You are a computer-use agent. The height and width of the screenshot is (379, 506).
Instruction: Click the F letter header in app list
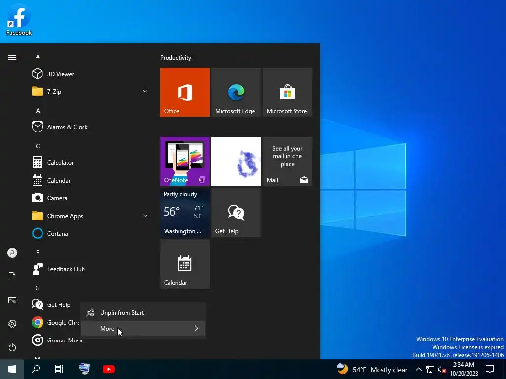tap(38, 252)
